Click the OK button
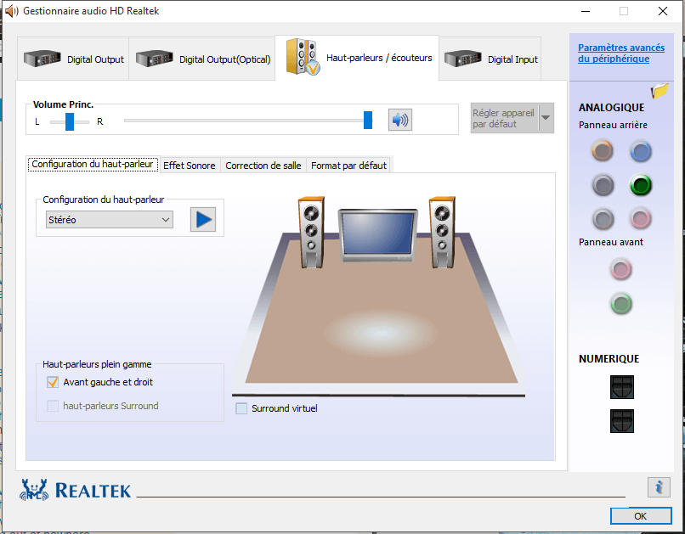 (x=641, y=516)
